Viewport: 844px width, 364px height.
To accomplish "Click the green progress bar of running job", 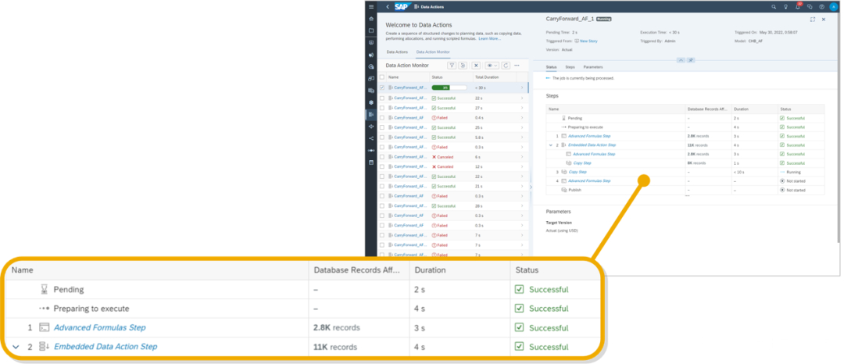I will (x=449, y=87).
